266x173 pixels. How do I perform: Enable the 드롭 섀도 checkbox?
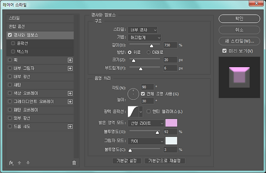pos(10,126)
